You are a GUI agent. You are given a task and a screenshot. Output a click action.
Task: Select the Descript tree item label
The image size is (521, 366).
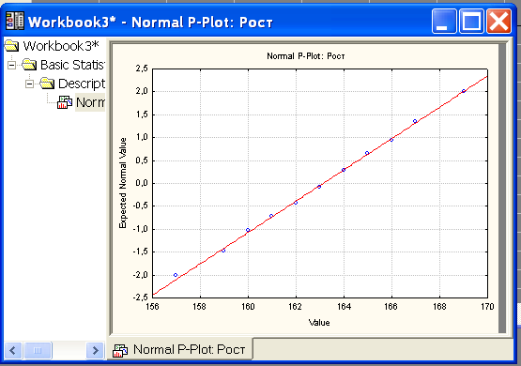(82, 84)
